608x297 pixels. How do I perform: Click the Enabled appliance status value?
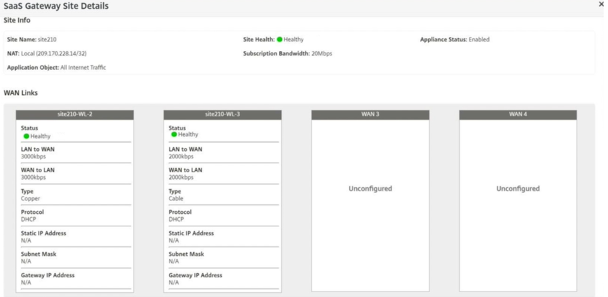coord(479,40)
